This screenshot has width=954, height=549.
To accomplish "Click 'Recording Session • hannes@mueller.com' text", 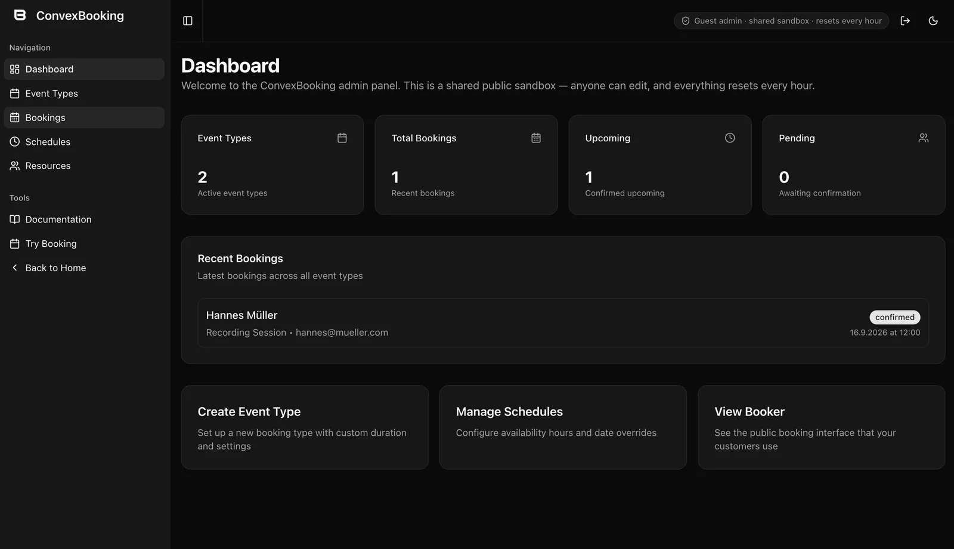I will coord(297,333).
